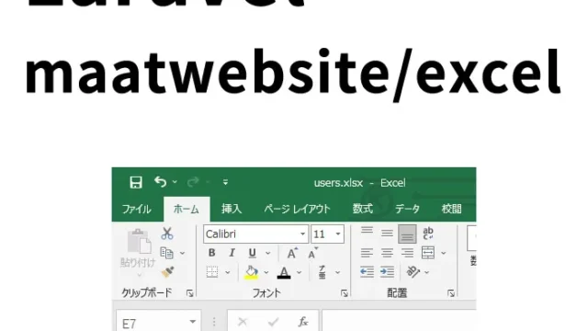Open Customize Quick Access Toolbar dropdown
This screenshot has width=588, height=331.
(x=225, y=182)
